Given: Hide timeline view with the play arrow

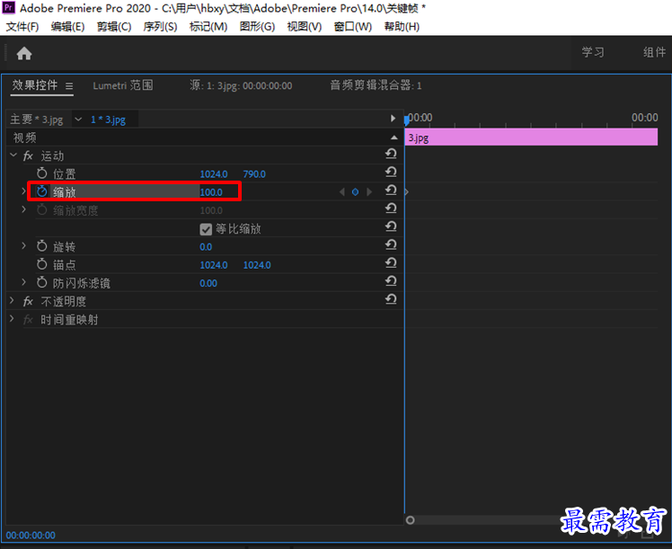Looking at the screenshot, I should 393,119.
